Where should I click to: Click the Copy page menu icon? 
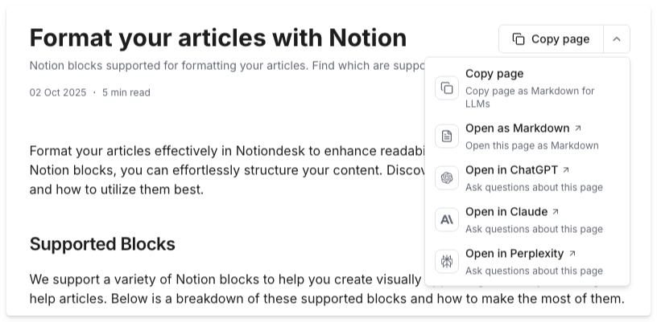pos(447,88)
